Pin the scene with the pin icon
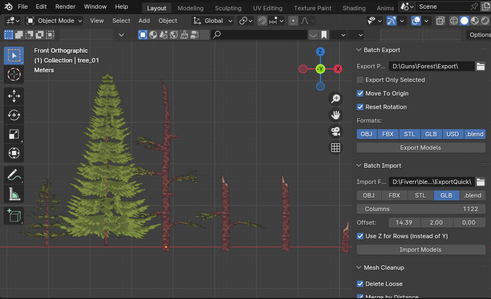Screen dimensions: 491x299 click(474, 7)
